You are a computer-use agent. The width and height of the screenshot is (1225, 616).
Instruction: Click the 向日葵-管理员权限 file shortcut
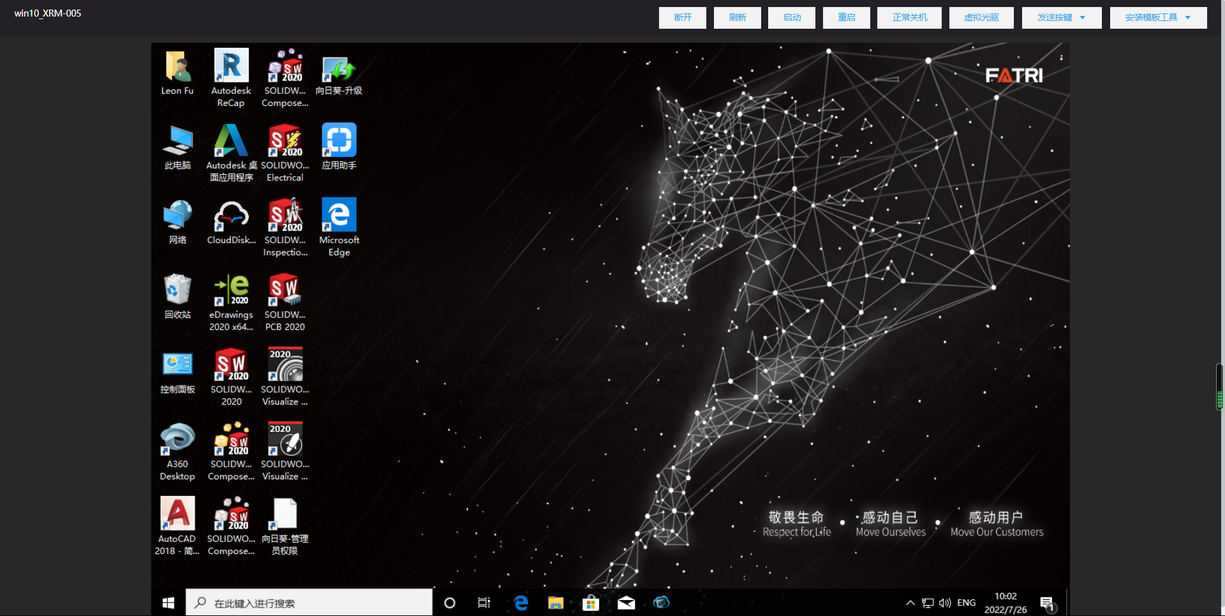(x=285, y=526)
